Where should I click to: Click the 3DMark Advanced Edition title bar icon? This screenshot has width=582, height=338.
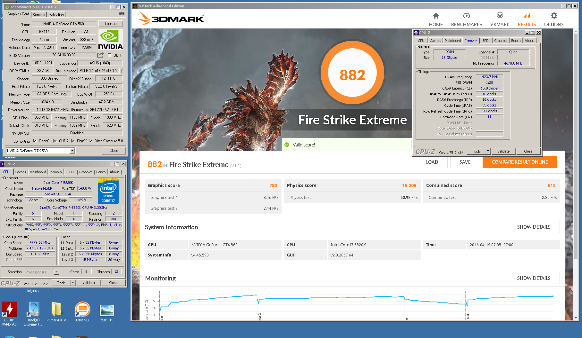135,6
